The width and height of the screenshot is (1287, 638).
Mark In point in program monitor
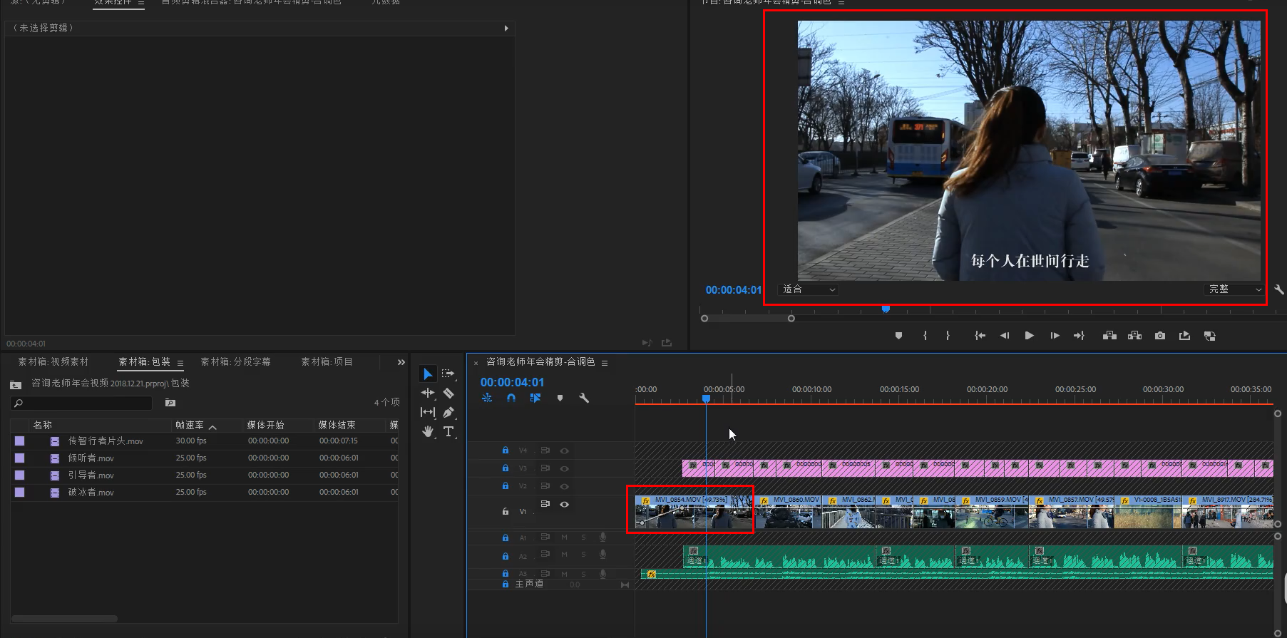coord(925,336)
